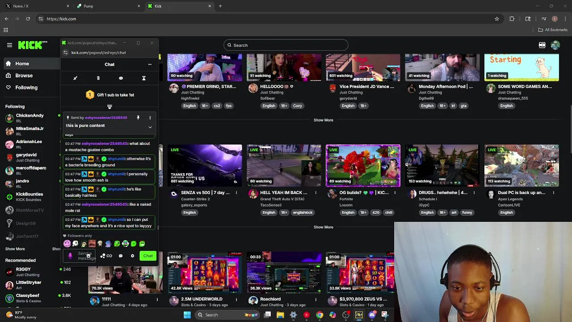Click the speech bubble icon in chat toolbar
The height and width of the screenshot is (322, 572).
point(121,78)
